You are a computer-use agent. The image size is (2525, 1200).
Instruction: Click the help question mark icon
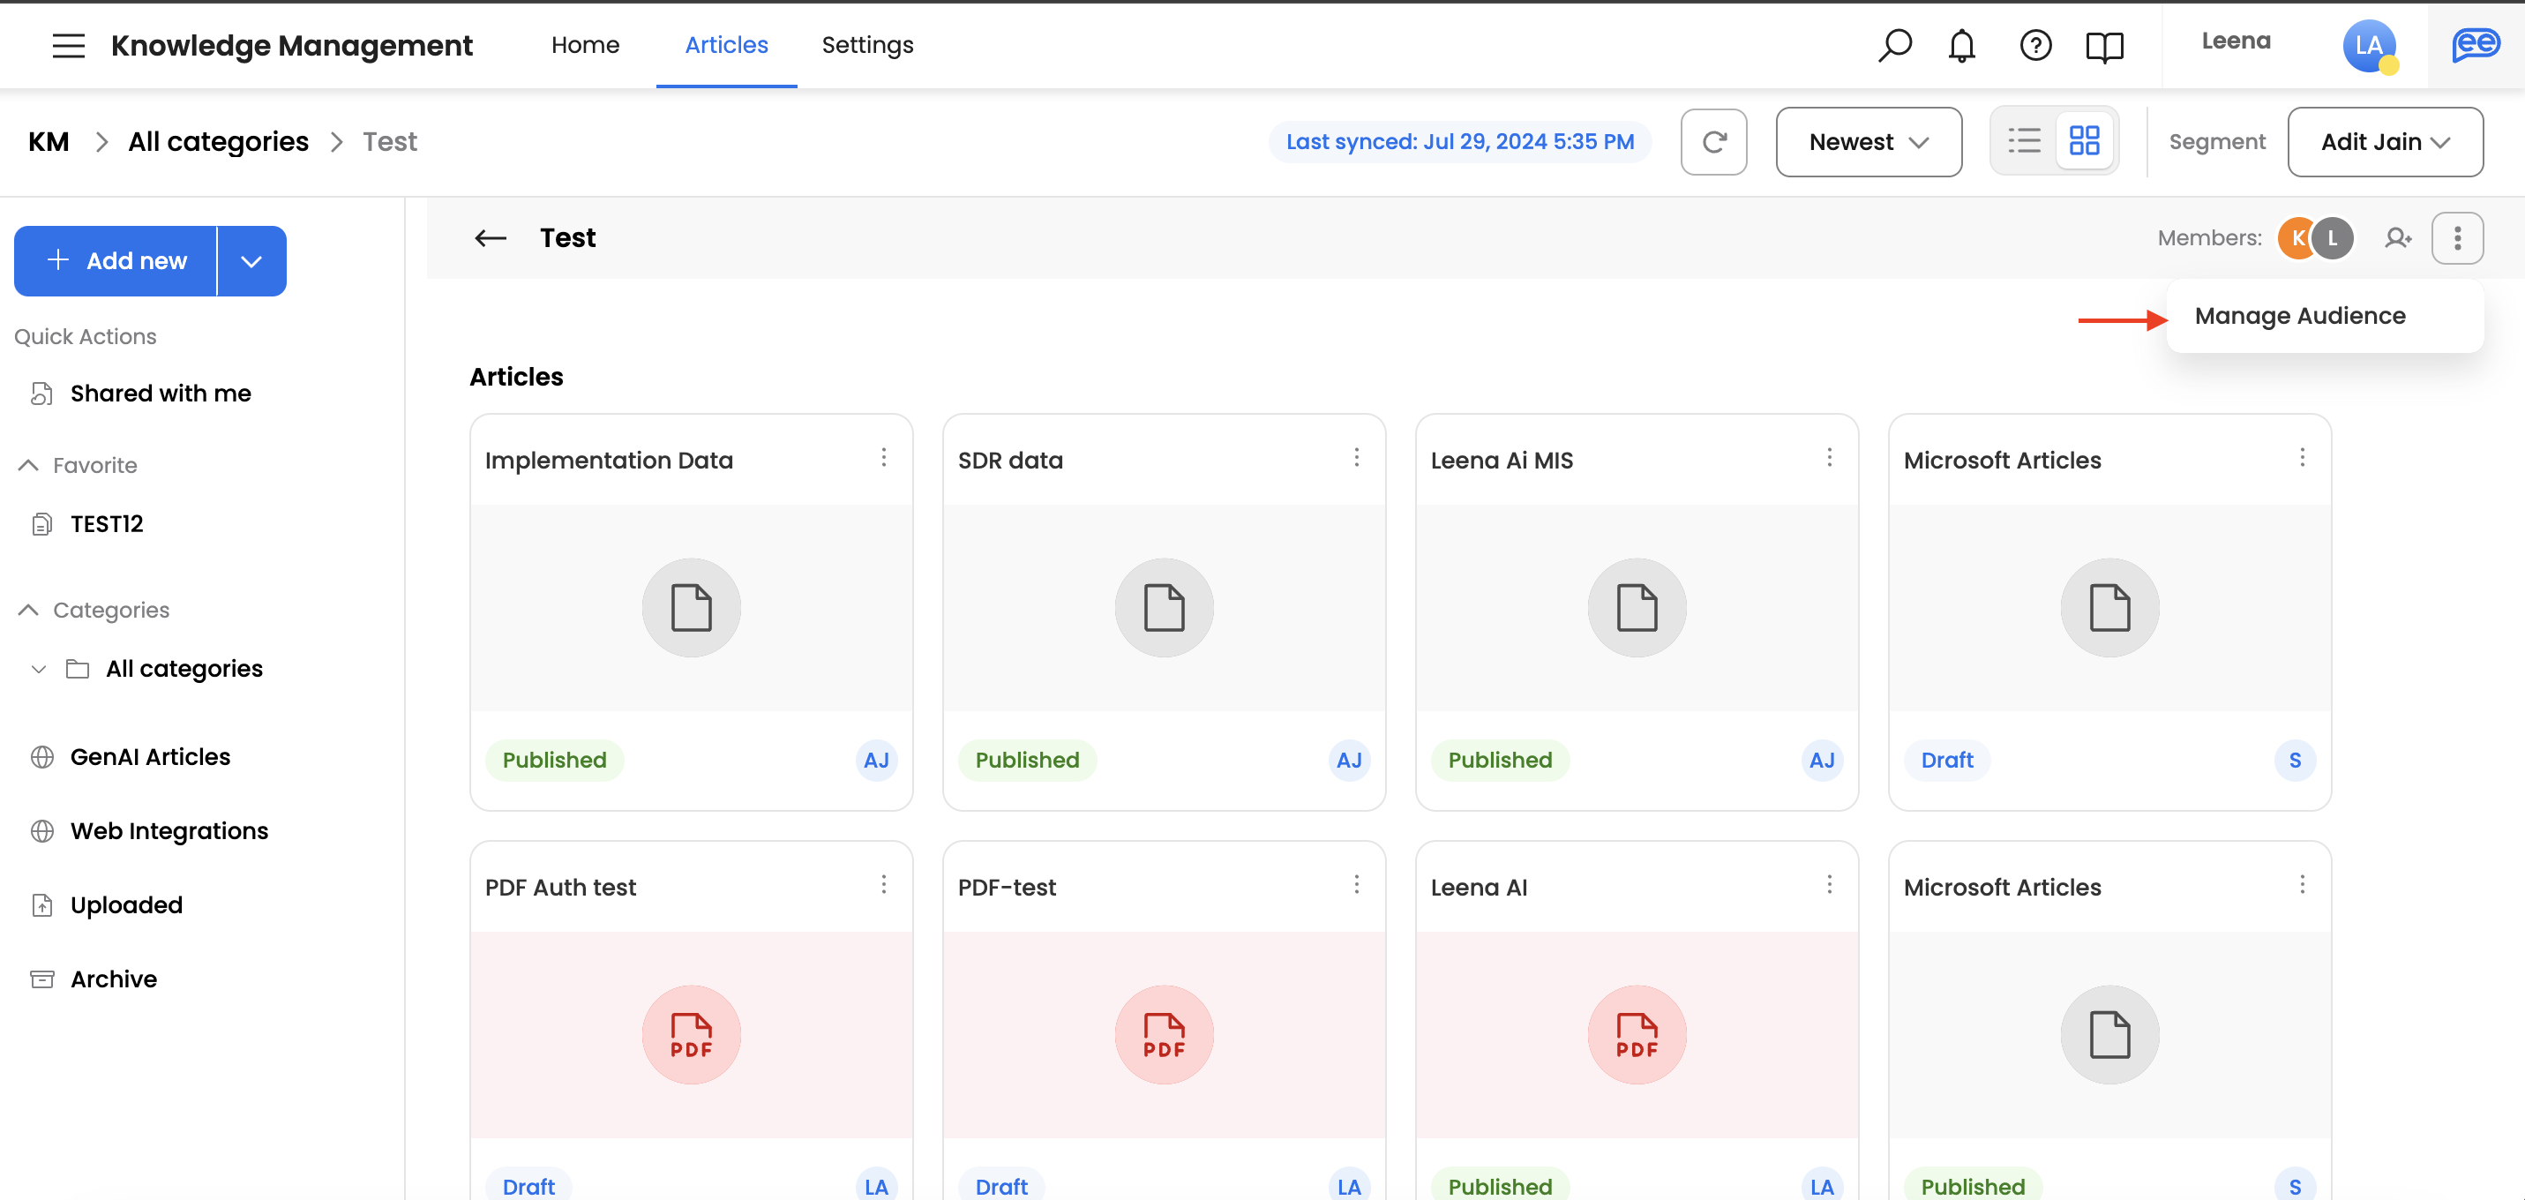click(2034, 45)
